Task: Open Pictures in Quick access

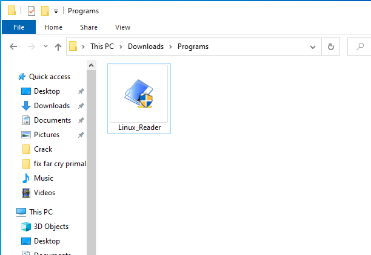Action: point(47,135)
